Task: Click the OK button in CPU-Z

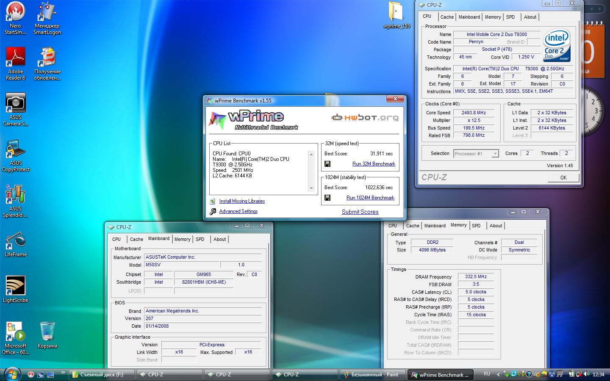Action: pos(563,177)
